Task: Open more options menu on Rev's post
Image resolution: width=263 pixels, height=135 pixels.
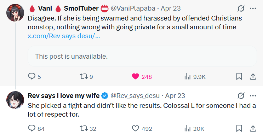Action: pyautogui.click(x=253, y=96)
